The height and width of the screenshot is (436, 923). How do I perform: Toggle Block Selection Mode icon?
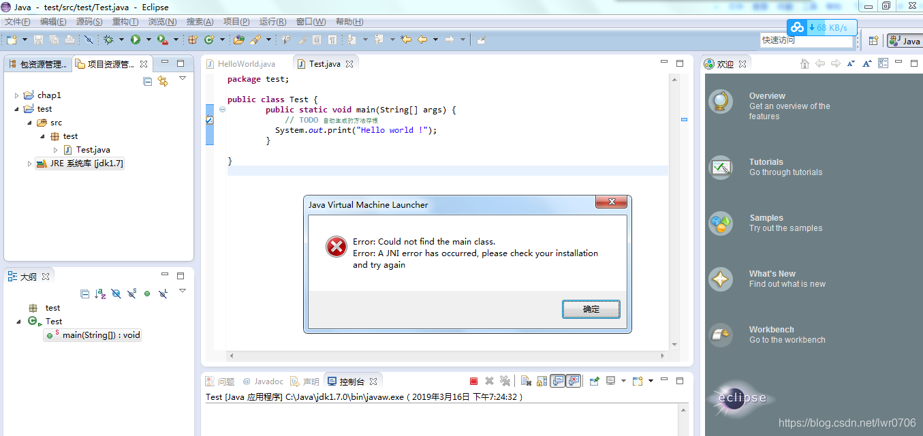coord(316,40)
